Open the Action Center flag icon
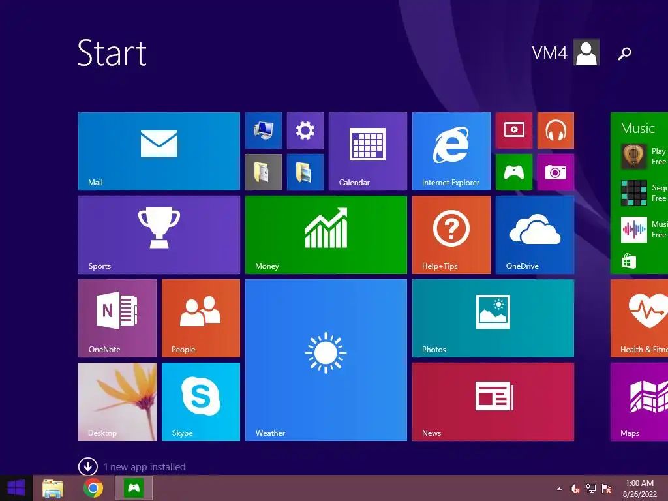The width and height of the screenshot is (668, 501). click(606, 489)
